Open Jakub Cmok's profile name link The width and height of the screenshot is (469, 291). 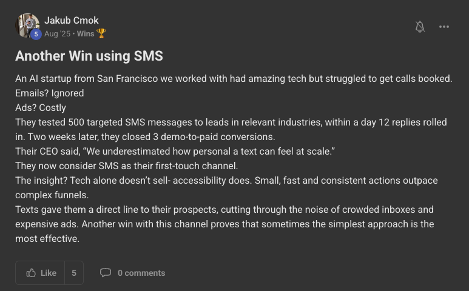point(71,21)
